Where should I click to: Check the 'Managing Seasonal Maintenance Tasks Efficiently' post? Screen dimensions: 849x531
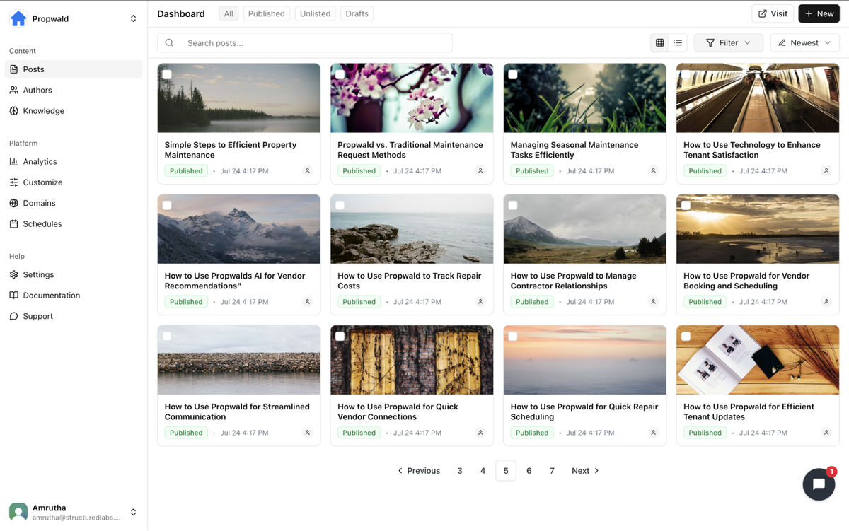coord(513,74)
